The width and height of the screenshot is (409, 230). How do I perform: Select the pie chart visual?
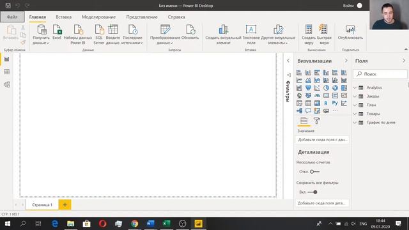326,88
